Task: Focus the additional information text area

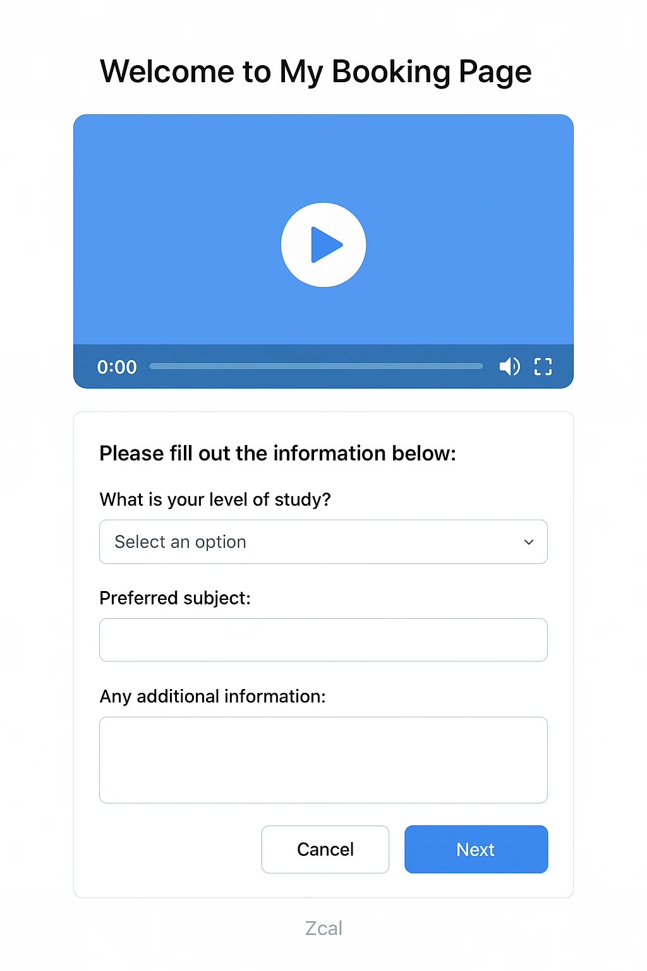Action: point(323,760)
